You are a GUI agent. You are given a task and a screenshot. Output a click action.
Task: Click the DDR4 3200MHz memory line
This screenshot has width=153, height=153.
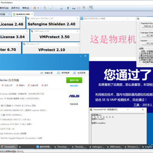11,115
